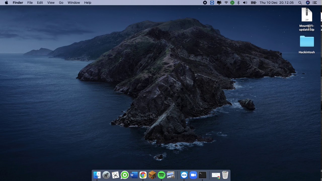
Task: Open the wooden bookshelf app in Dock
Action: point(152,175)
